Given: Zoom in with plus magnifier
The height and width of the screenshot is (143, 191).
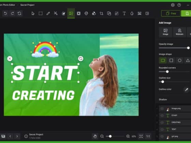Looking at the screenshot, I should [x=128, y=136].
